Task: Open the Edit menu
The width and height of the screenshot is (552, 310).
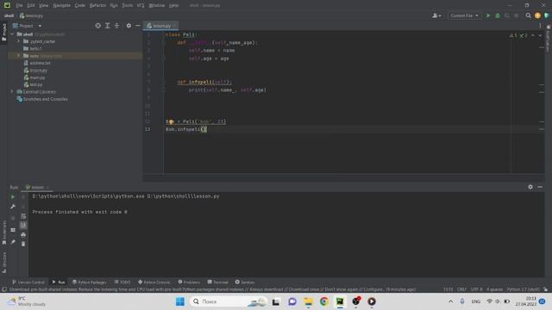Action: tap(31, 5)
